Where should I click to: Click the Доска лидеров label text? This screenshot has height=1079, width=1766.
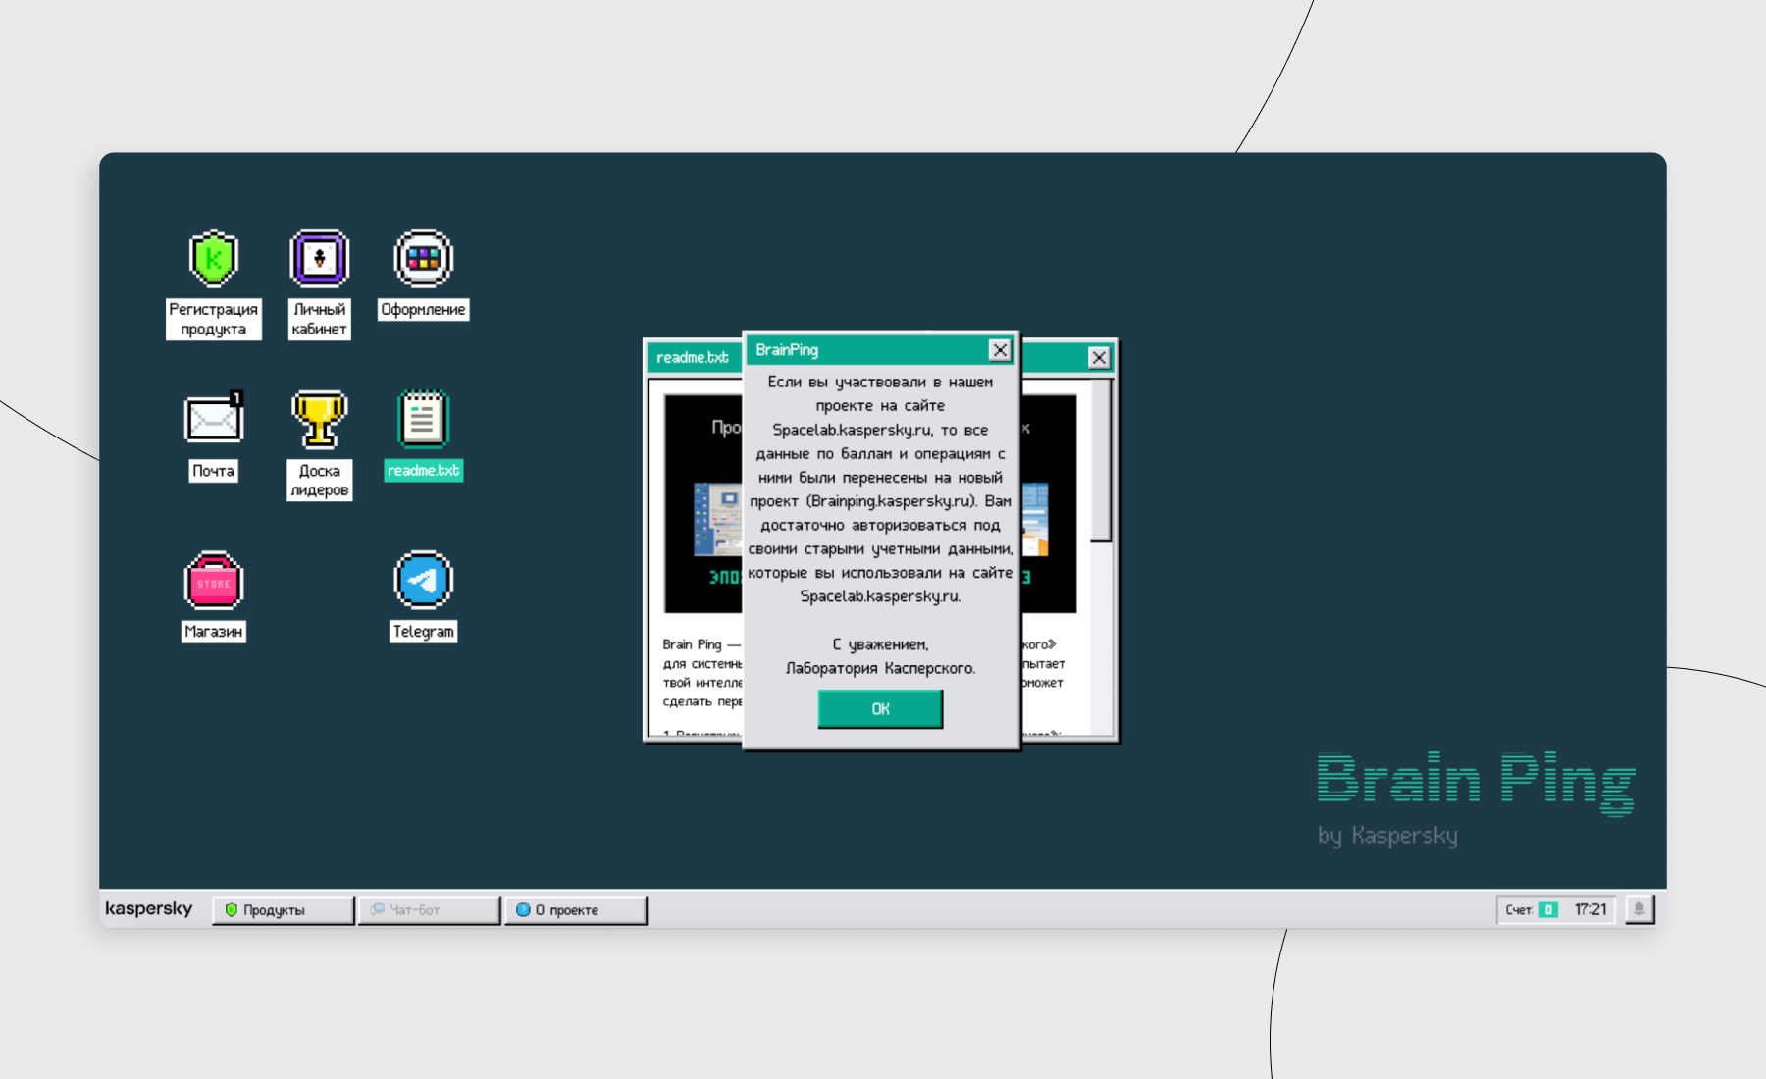pyautogui.click(x=319, y=481)
